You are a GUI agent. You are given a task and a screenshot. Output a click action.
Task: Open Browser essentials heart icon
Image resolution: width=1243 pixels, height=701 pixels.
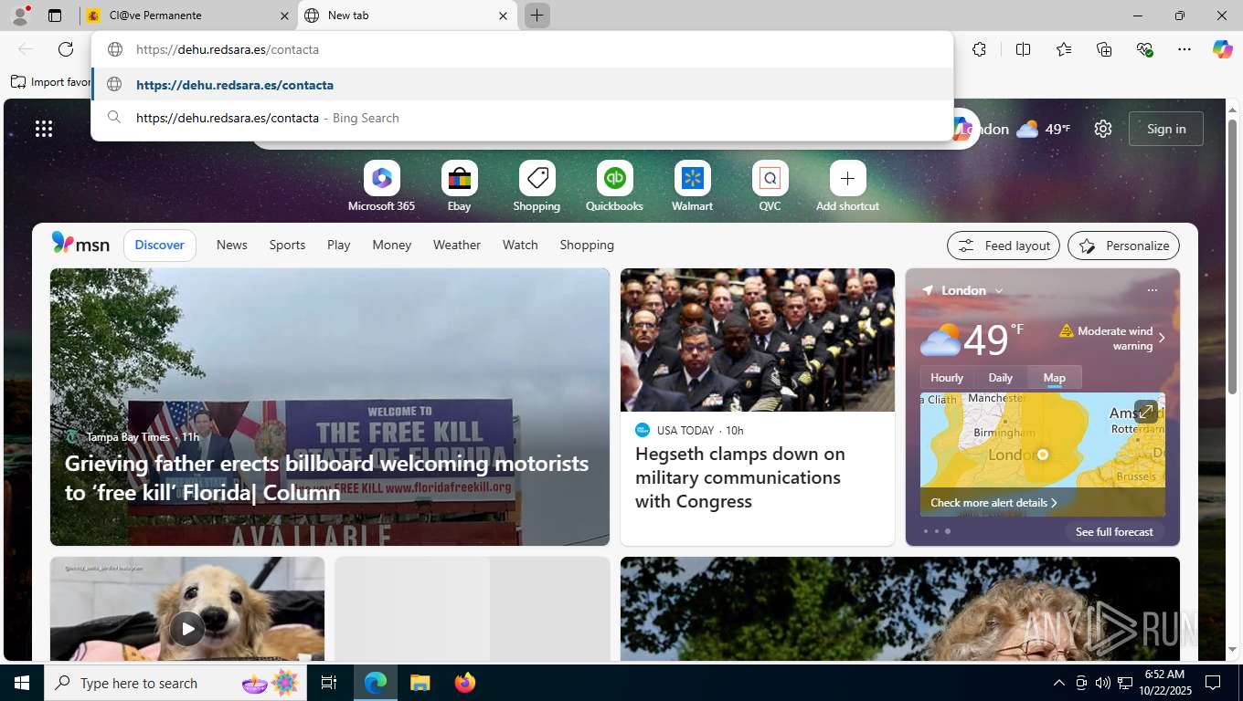click(x=1144, y=49)
